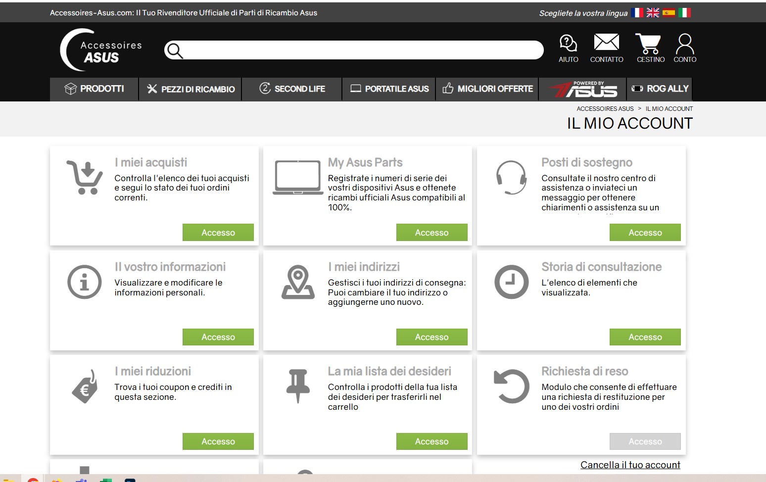Click the IL MIO ACCOUNT breadcrumb

(x=669, y=109)
